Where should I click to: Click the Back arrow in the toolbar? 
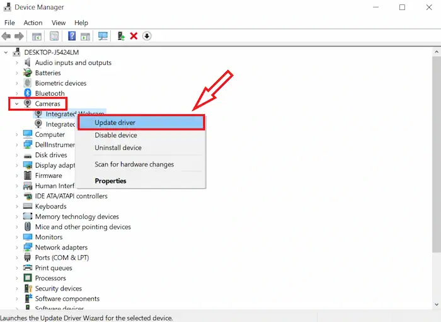point(6,36)
